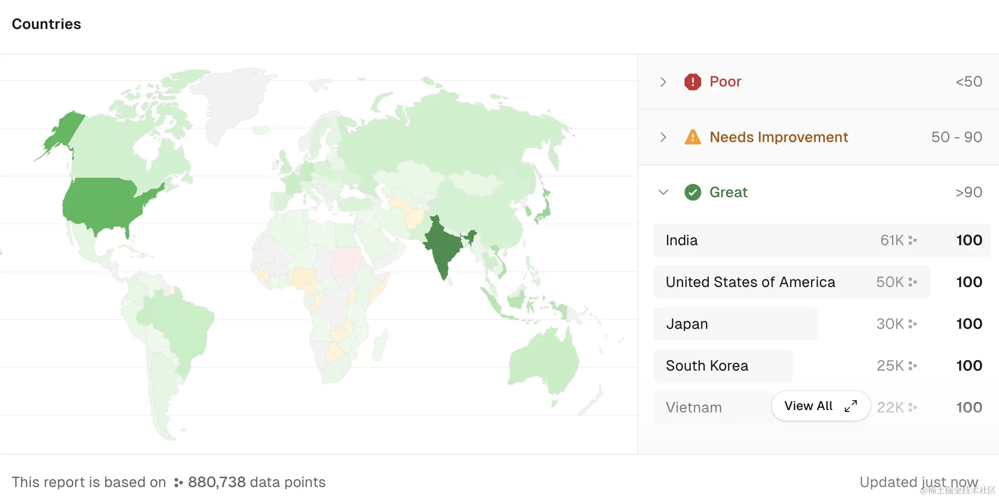The image size is (999, 498).
Task: Select the India row in the list
Action: pyautogui.click(x=761, y=240)
